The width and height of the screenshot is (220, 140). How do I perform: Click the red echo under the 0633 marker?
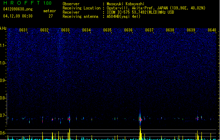[x=69, y=119]
